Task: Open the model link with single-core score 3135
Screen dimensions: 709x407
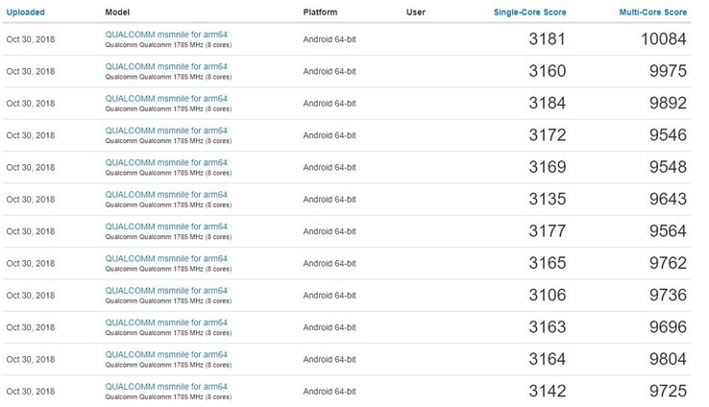Action: pyautogui.click(x=166, y=195)
